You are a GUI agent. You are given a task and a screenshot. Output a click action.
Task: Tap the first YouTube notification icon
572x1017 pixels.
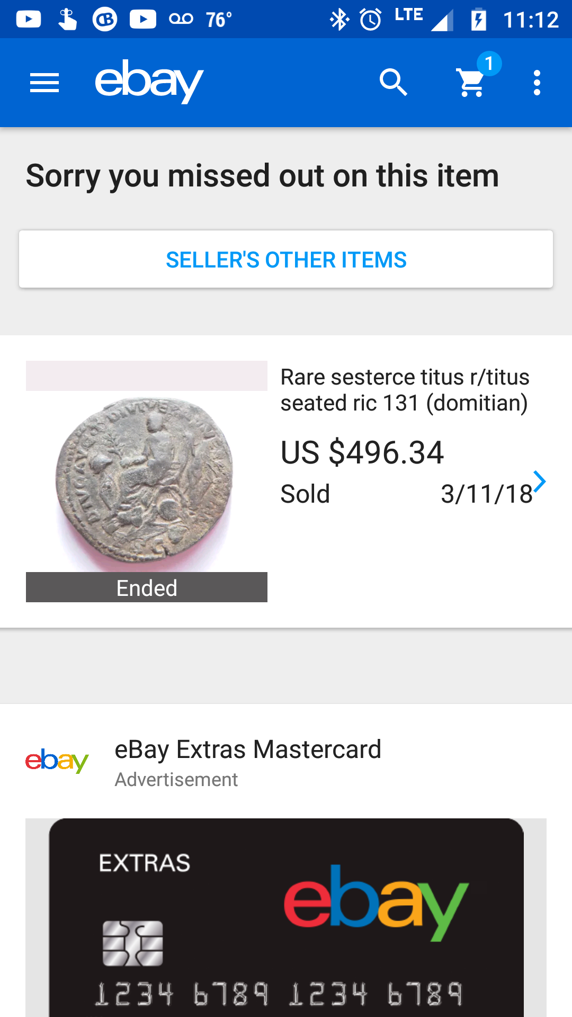pyautogui.click(x=29, y=20)
